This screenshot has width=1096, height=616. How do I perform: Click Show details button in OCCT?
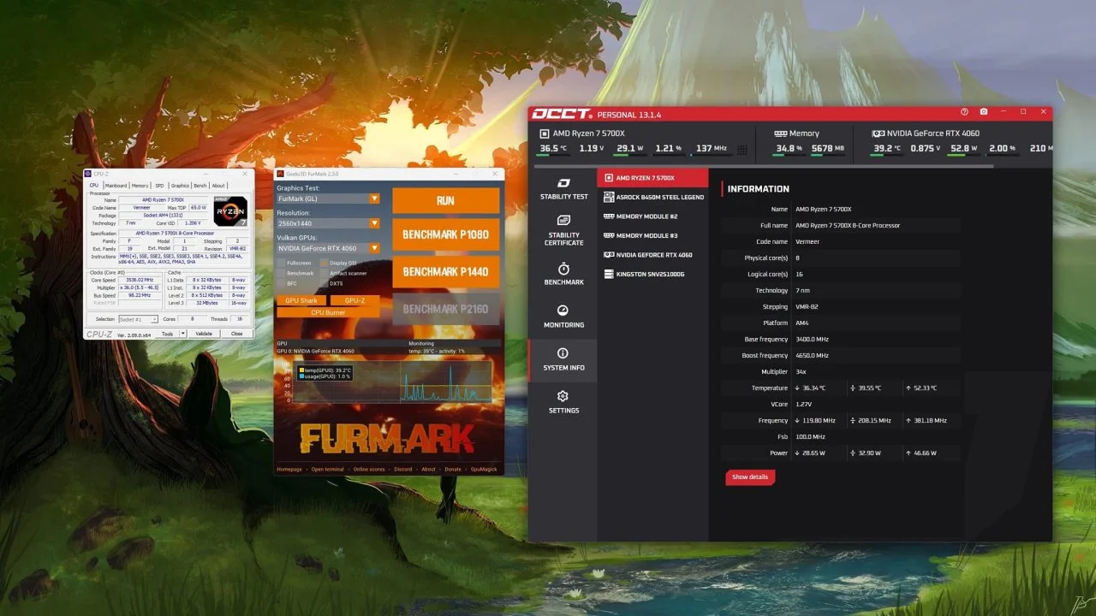tap(750, 477)
